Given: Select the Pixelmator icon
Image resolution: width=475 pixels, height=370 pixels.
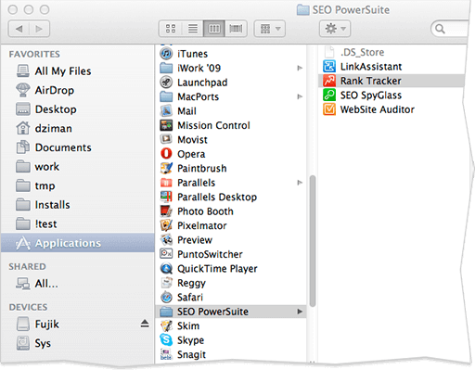Looking at the screenshot, I should coord(166,225).
